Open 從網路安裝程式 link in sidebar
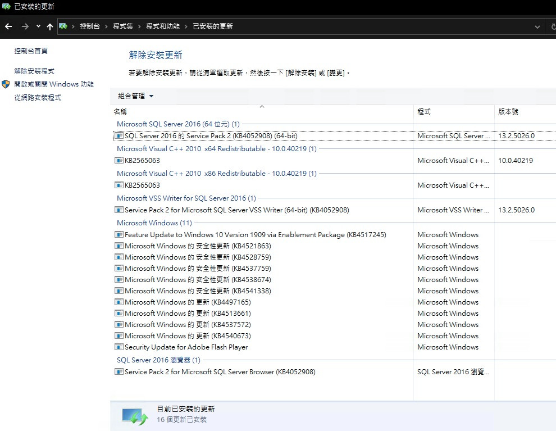The image size is (556, 431). click(x=38, y=98)
